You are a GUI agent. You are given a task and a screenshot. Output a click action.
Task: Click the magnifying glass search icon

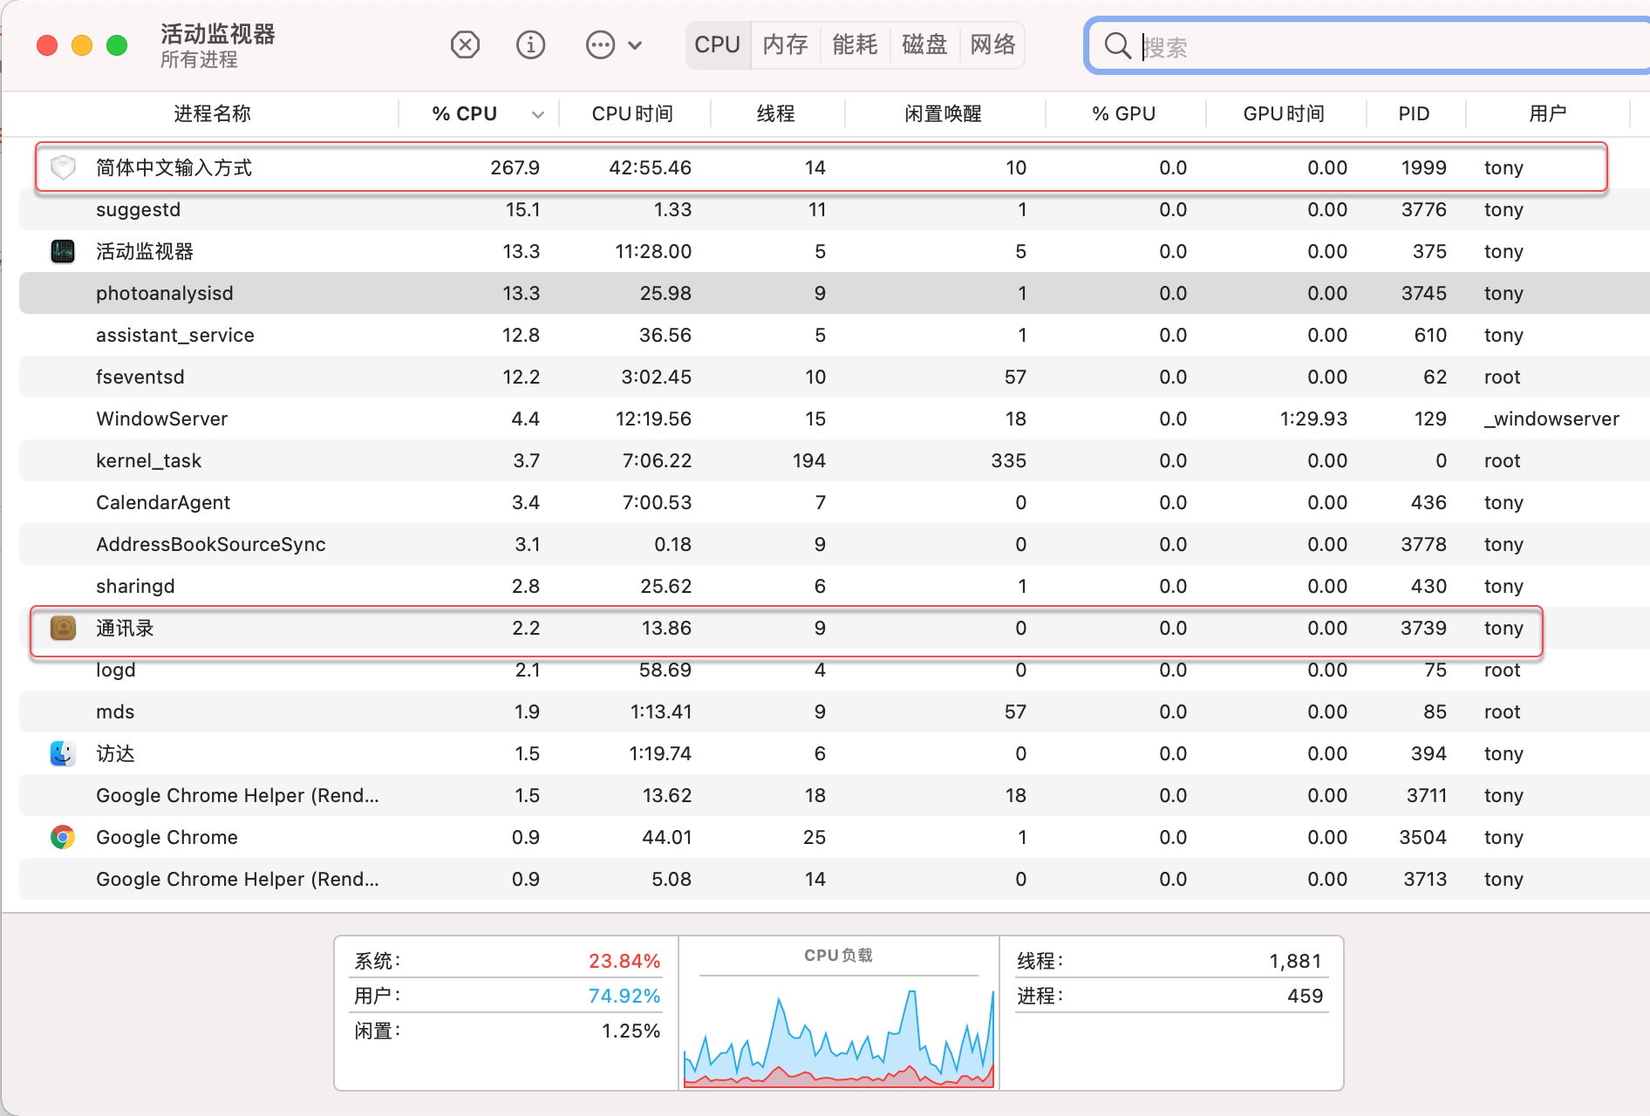[x=1117, y=45]
